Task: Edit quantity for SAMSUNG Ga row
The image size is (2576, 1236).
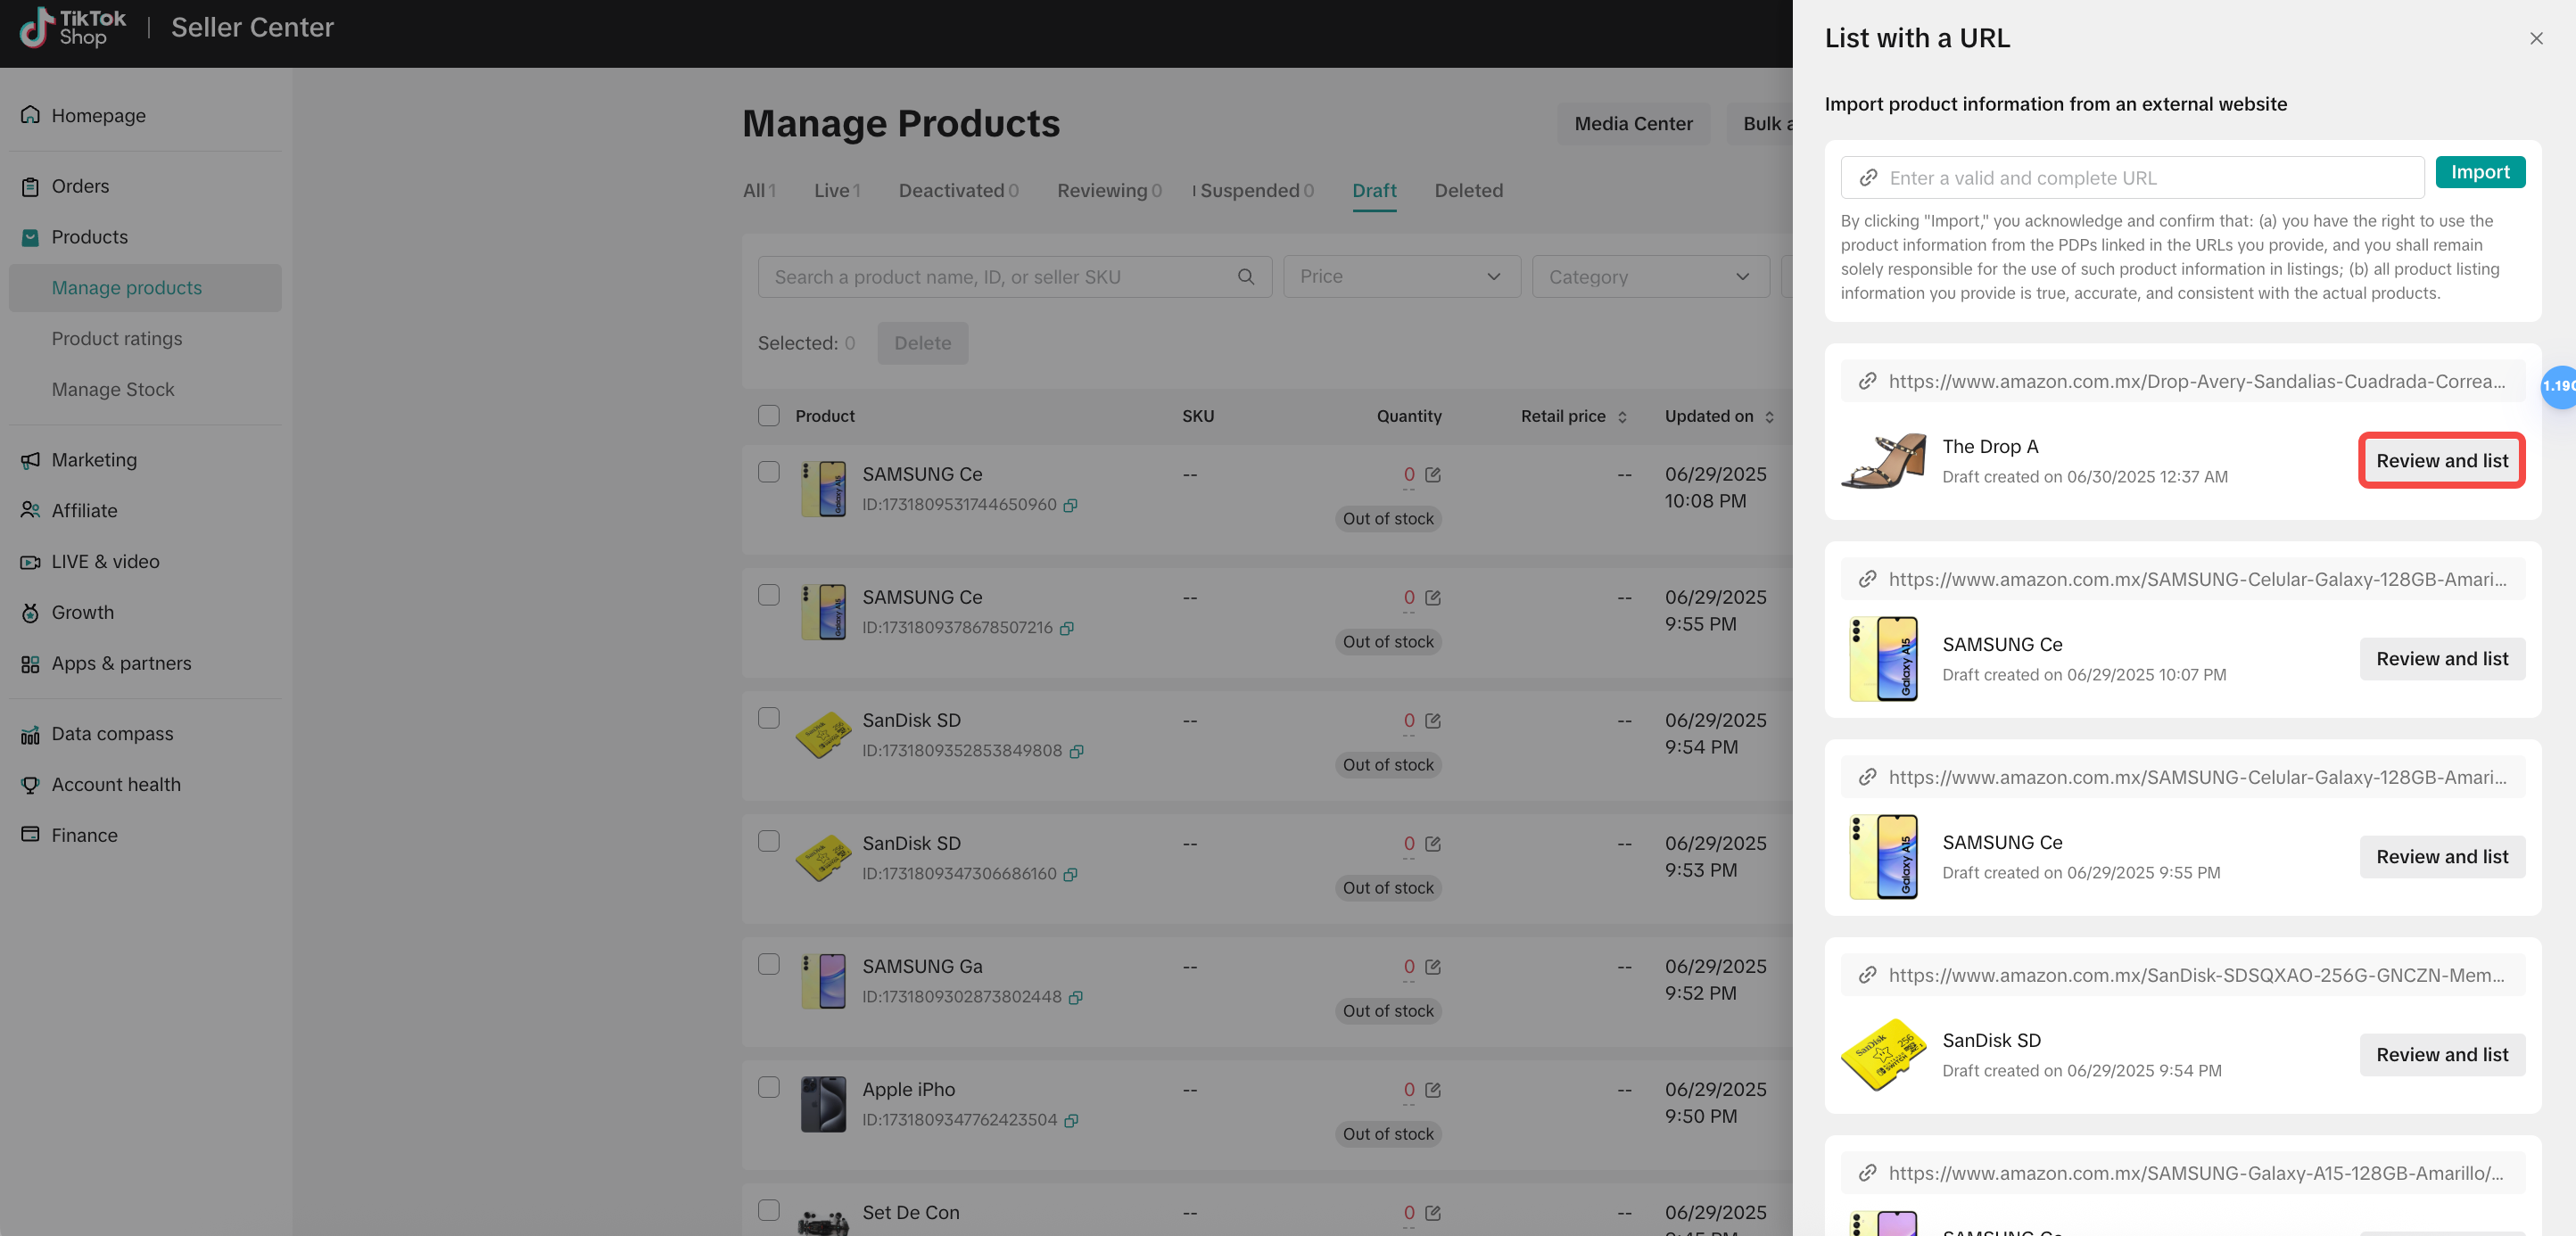Action: coord(1432,967)
